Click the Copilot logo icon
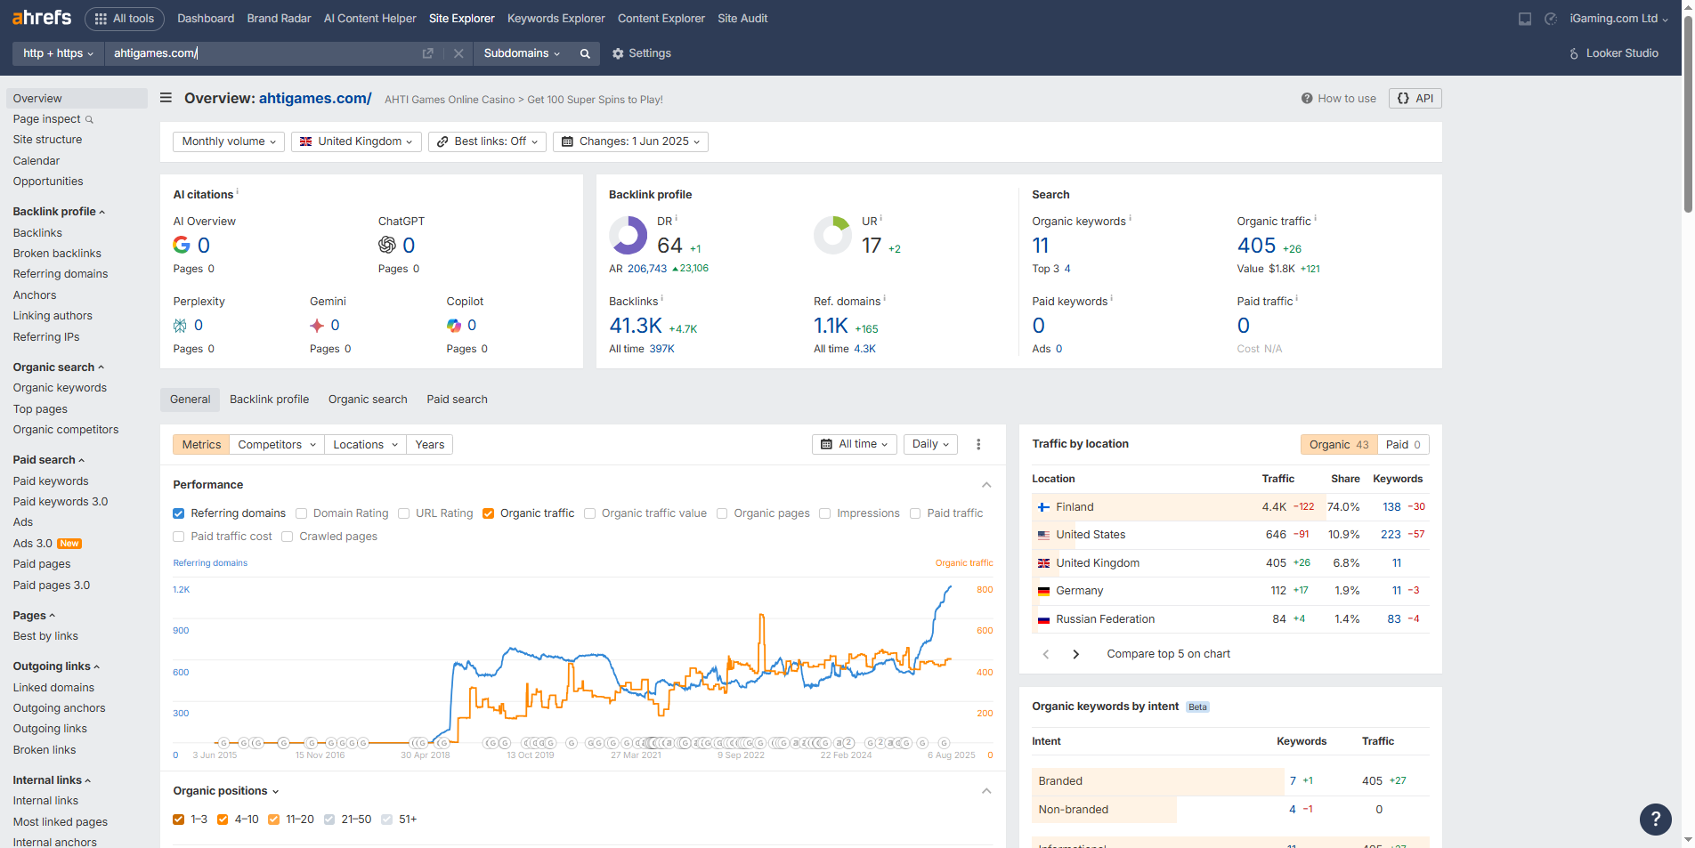This screenshot has height=848, width=1695. [454, 326]
